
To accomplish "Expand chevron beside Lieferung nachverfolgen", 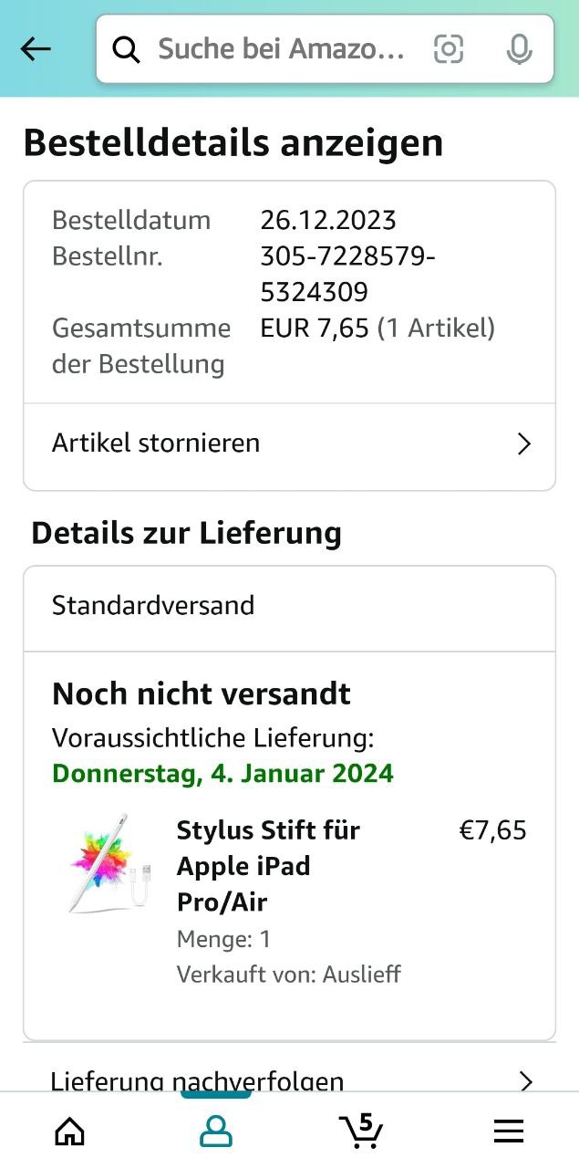I will click(x=525, y=1081).
